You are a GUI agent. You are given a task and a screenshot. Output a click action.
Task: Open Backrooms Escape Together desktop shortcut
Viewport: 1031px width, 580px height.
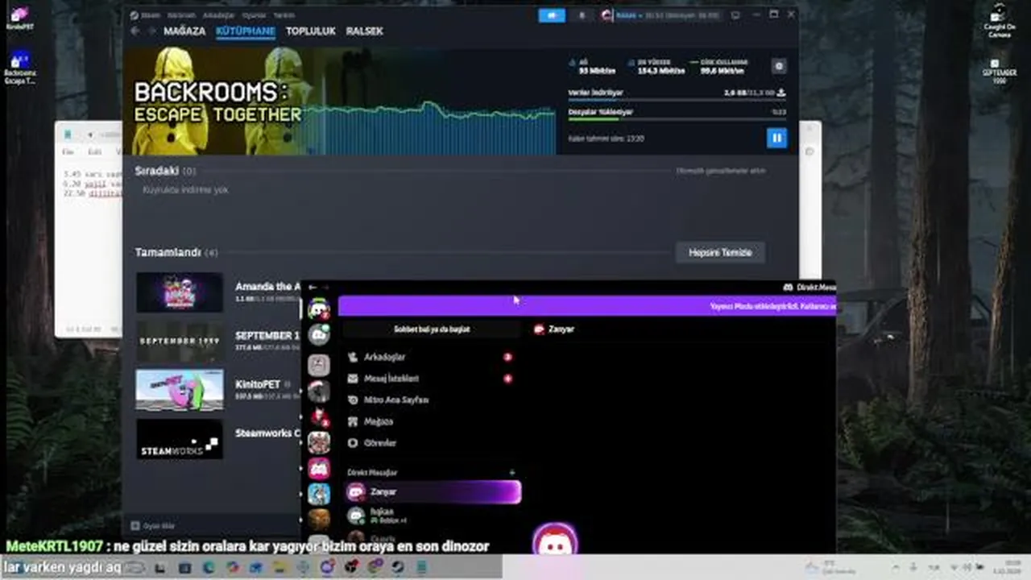coord(19,68)
